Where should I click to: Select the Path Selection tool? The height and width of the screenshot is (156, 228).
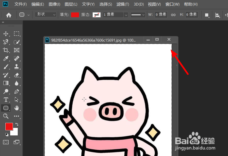tap(17, 100)
